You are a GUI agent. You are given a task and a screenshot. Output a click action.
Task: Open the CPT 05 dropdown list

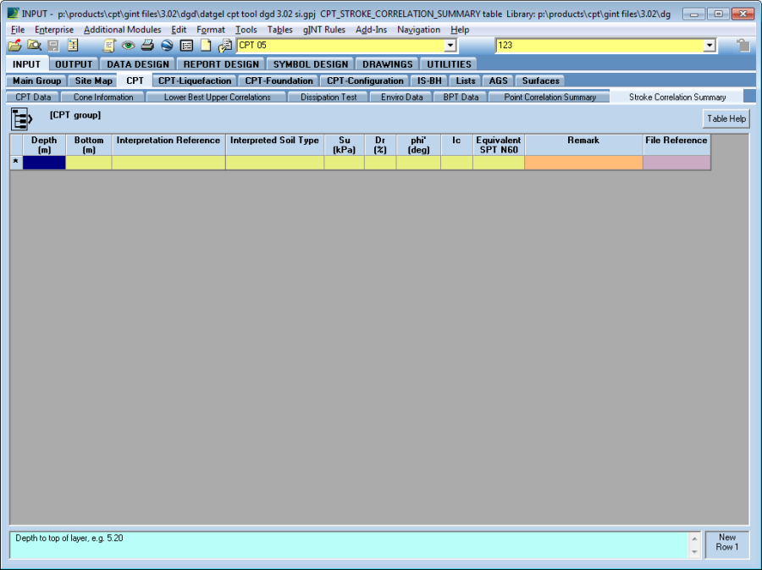[x=450, y=46]
